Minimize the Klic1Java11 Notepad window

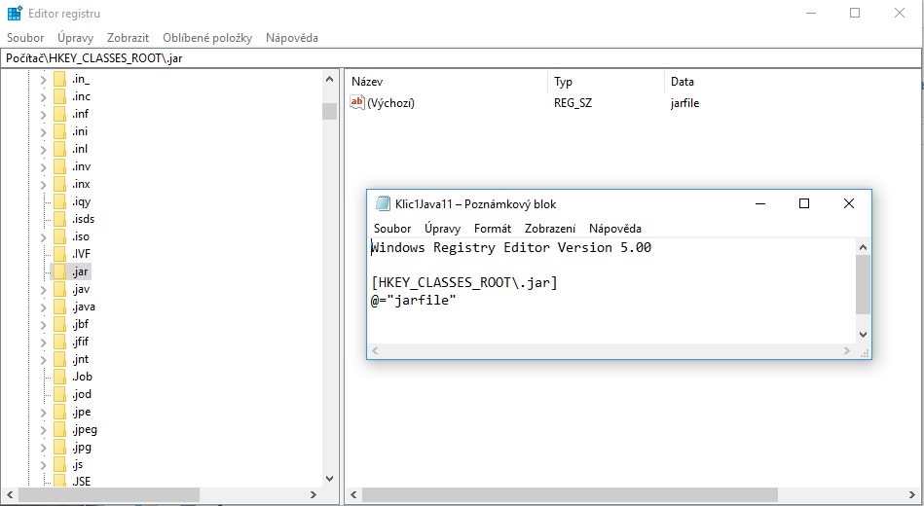pyautogui.click(x=760, y=203)
